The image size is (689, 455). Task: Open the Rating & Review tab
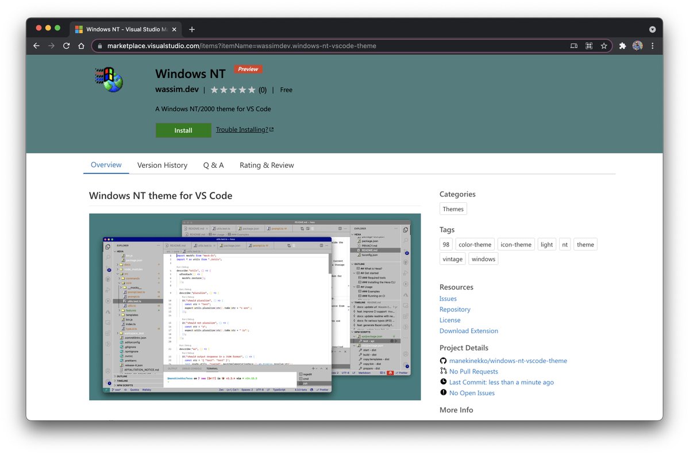point(267,165)
